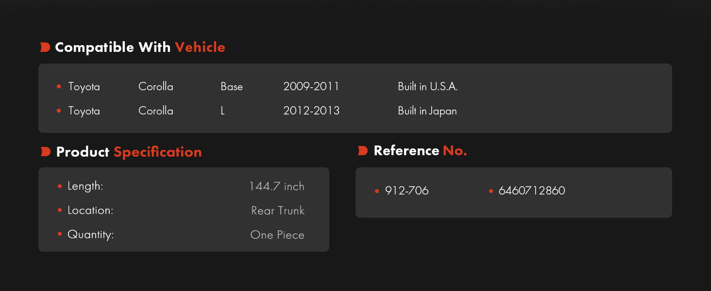Click the 2009-2011 year range
This screenshot has width=711, height=291.
pyautogui.click(x=311, y=87)
